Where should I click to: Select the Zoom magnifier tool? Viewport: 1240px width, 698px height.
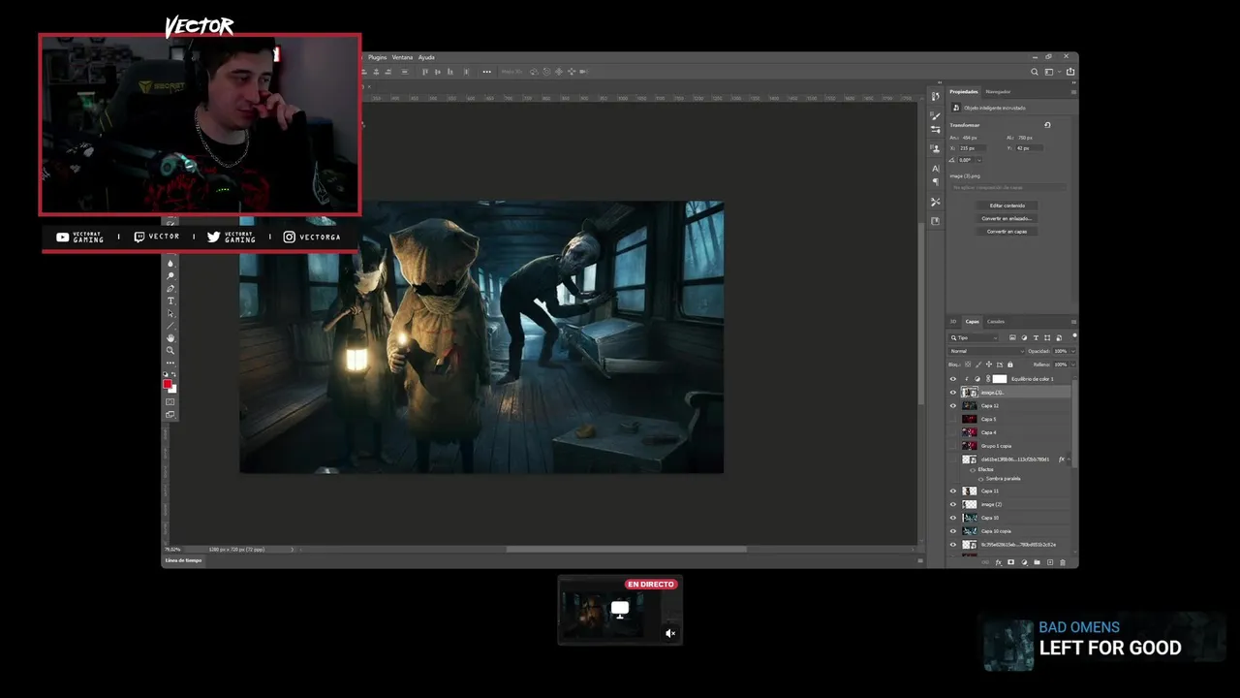tap(170, 350)
